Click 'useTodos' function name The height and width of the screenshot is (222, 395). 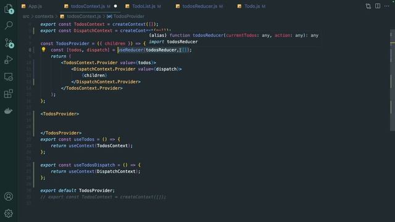click(x=84, y=139)
